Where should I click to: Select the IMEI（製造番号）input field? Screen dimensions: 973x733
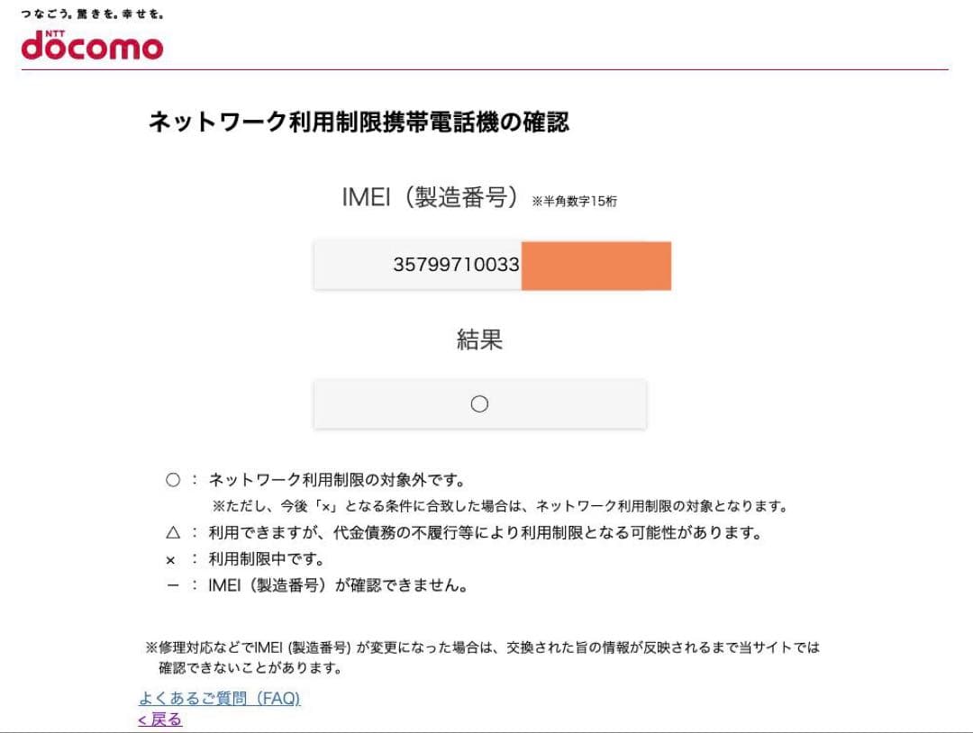(x=419, y=265)
